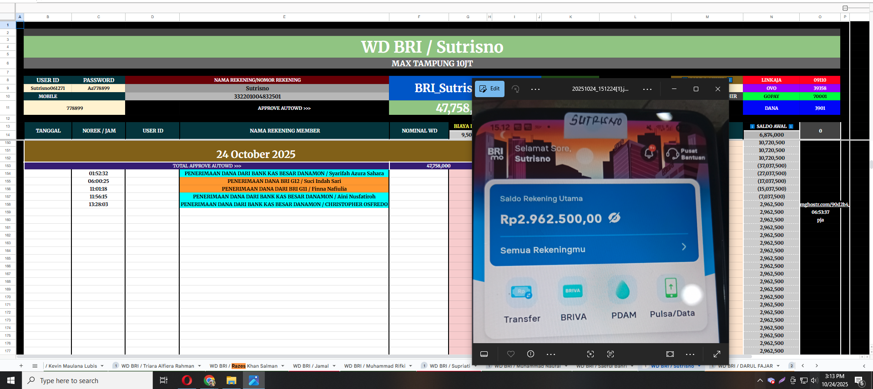The width and height of the screenshot is (873, 389).
Task: Click the GOPAY green cell
Action: coord(771,96)
